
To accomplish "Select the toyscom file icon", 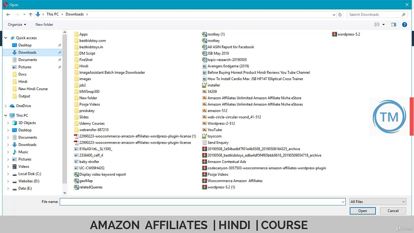I will pyautogui.click(x=204, y=136).
